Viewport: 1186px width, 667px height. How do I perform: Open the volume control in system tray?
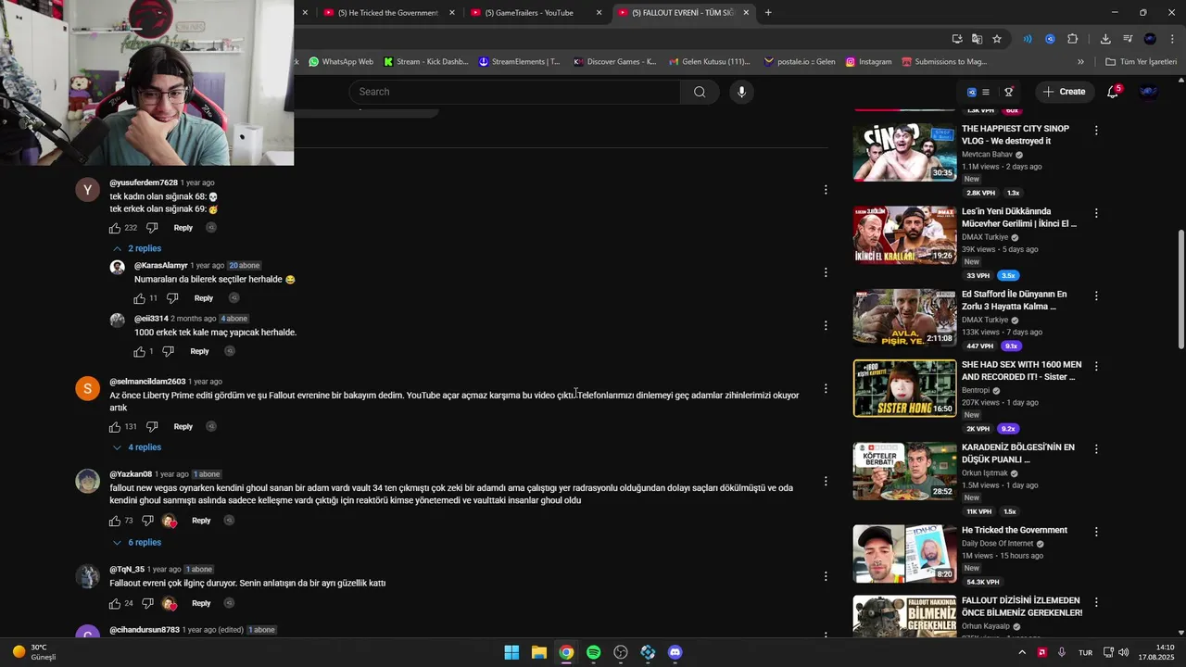tap(1124, 652)
